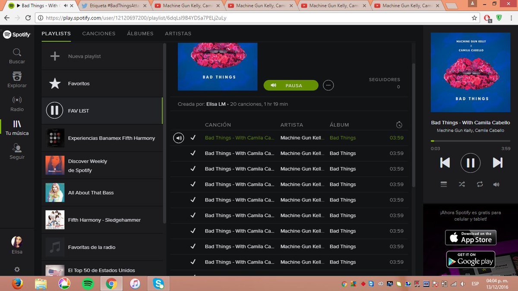
Task: Sort by the duration clock column
Action: point(399,125)
